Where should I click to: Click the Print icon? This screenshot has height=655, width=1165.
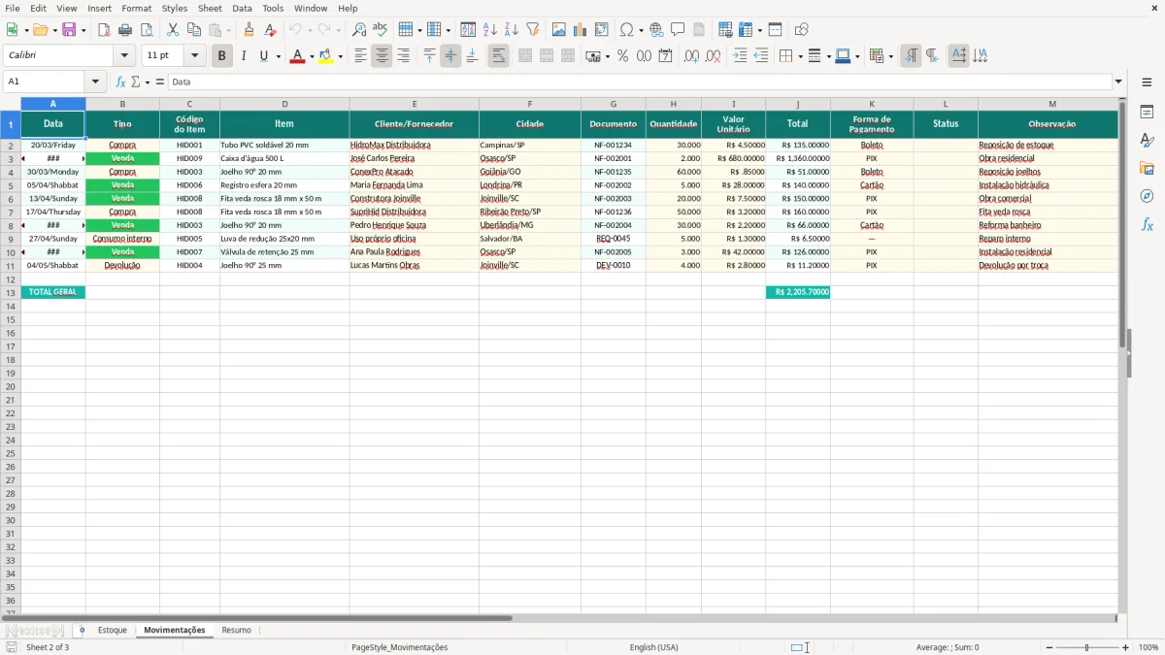(125, 30)
